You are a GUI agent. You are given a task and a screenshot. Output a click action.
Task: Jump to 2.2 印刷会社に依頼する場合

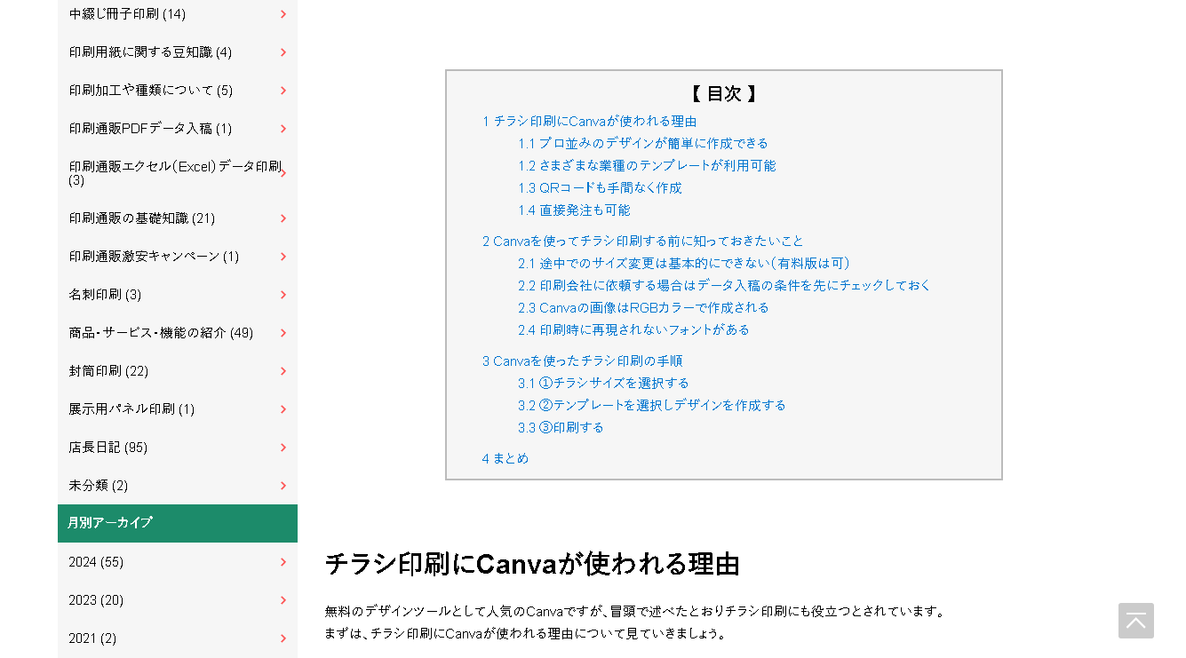724,286
